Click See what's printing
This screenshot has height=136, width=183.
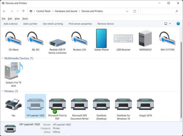click(53, 24)
